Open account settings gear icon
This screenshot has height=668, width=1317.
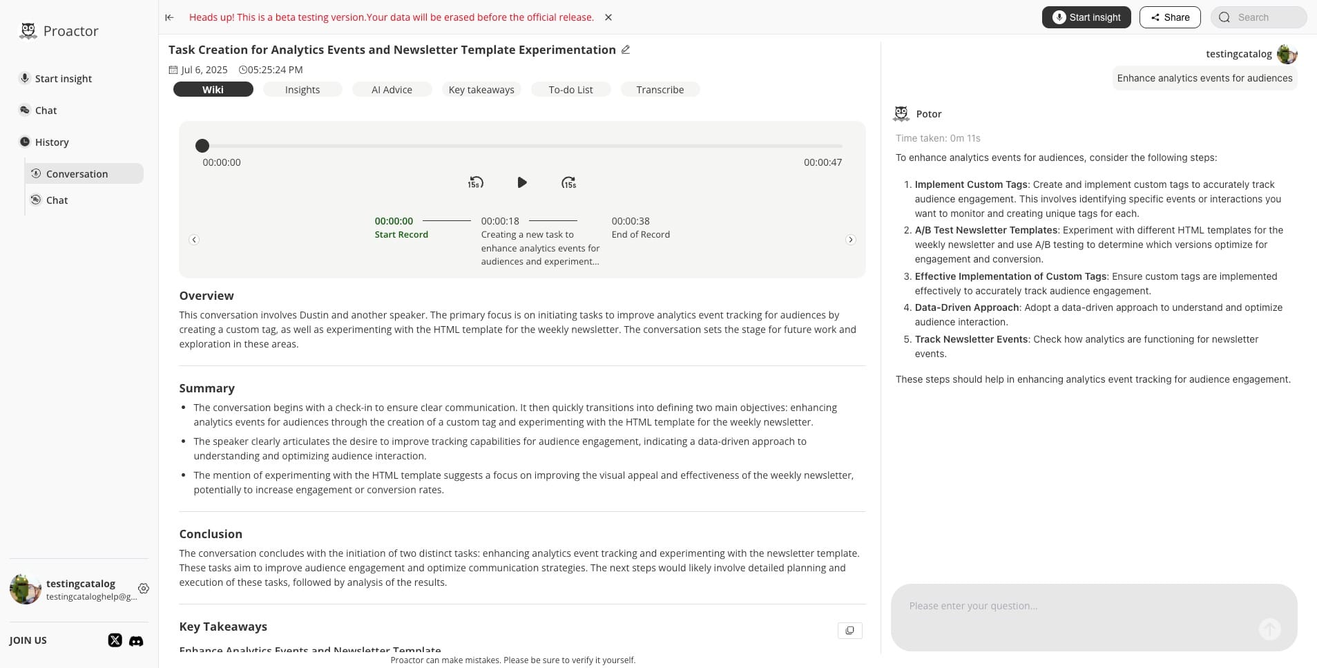pyautogui.click(x=144, y=589)
